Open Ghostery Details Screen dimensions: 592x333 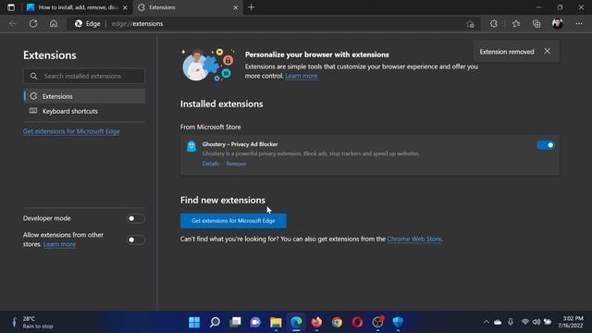click(211, 164)
